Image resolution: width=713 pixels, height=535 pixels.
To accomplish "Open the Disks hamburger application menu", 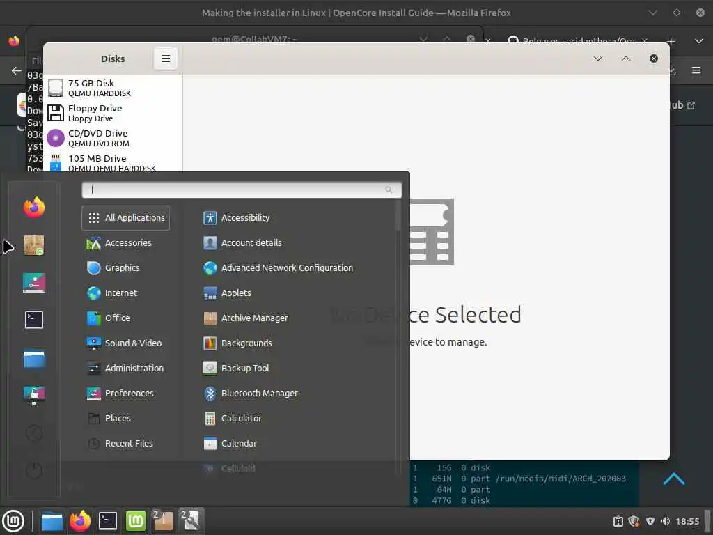I will pyautogui.click(x=166, y=59).
